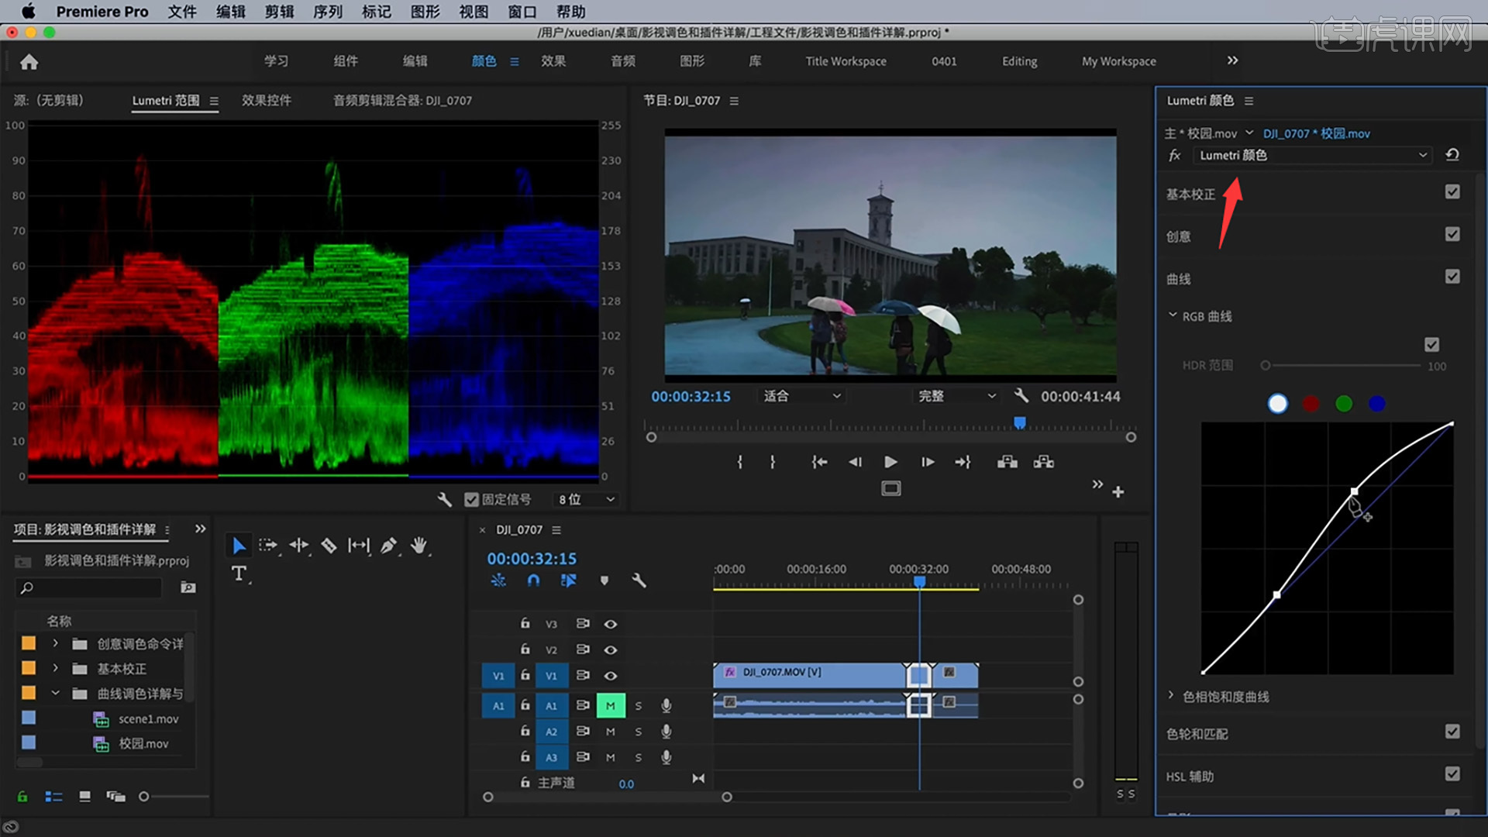This screenshot has height=837, width=1488.
Task: Expand the 基本校正 project folder
Action: coord(55,668)
